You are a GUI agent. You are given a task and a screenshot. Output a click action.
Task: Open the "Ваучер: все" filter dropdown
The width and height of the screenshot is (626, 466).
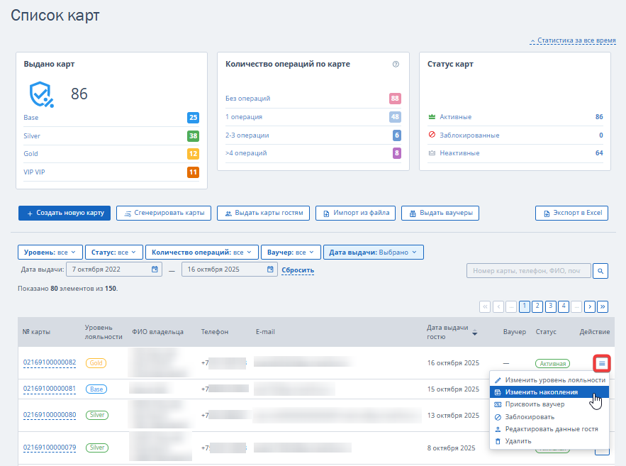pos(290,252)
